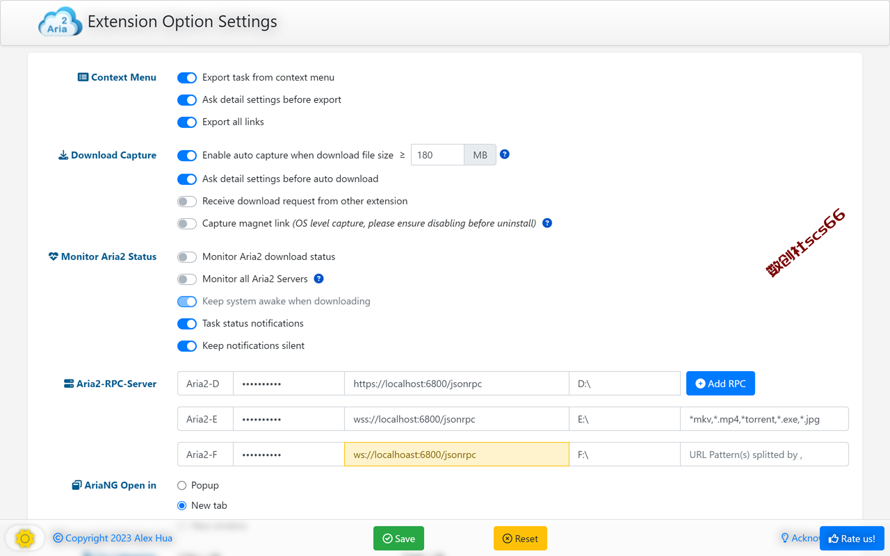
Task: Click the Aria2-F name field
Action: coord(205,455)
